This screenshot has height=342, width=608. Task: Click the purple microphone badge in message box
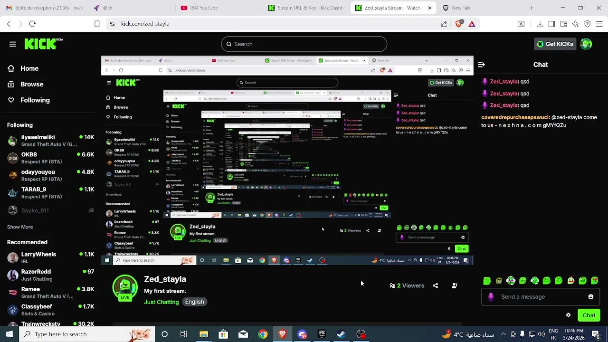(x=491, y=297)
